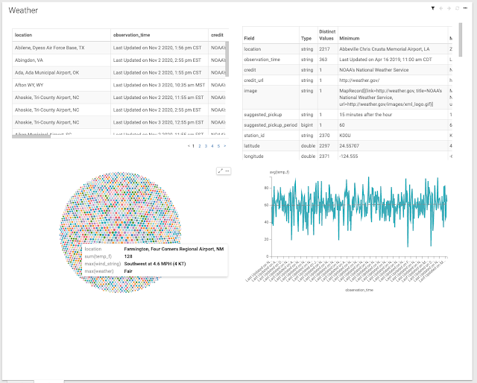477x383 pixels.
Task: Open the dashboard more options ellipsis
Action: [465, 8]
